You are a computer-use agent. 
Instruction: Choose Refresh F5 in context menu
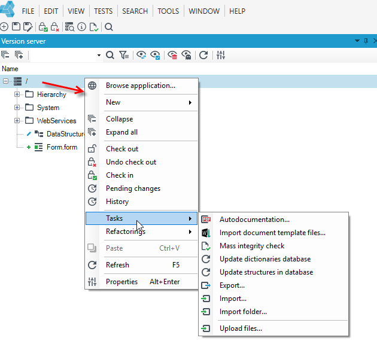click(141, 265)
